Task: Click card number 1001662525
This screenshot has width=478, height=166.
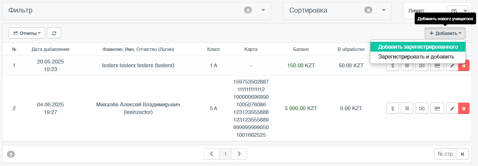Action: click(x=251, y=135)
